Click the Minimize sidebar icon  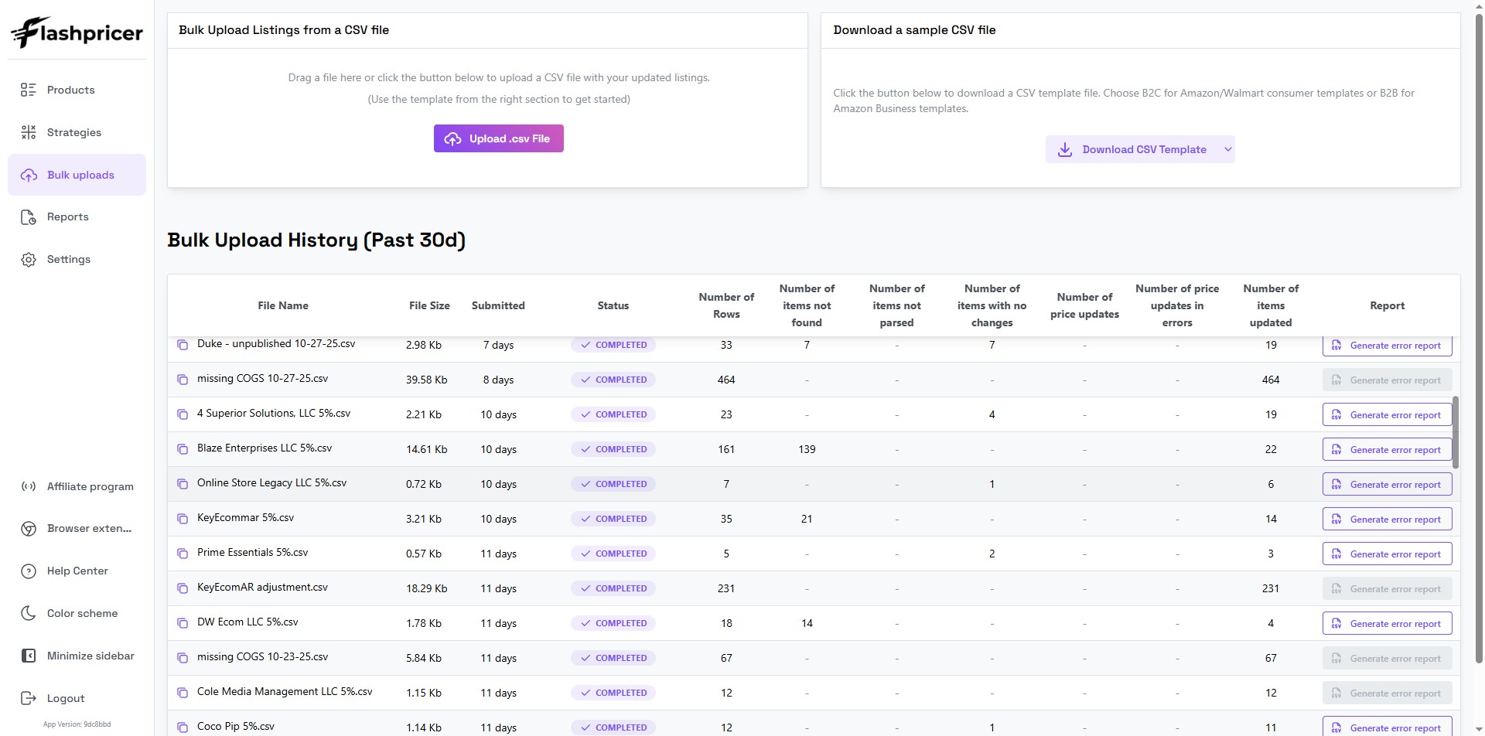click(29, 656)
